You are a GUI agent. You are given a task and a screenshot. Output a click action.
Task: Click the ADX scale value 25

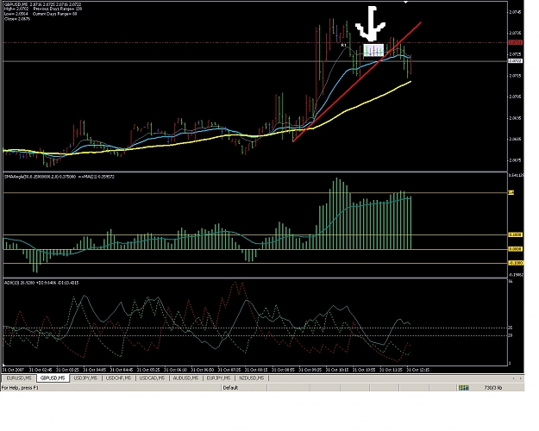pyautogui.click(x=511, y=328)
